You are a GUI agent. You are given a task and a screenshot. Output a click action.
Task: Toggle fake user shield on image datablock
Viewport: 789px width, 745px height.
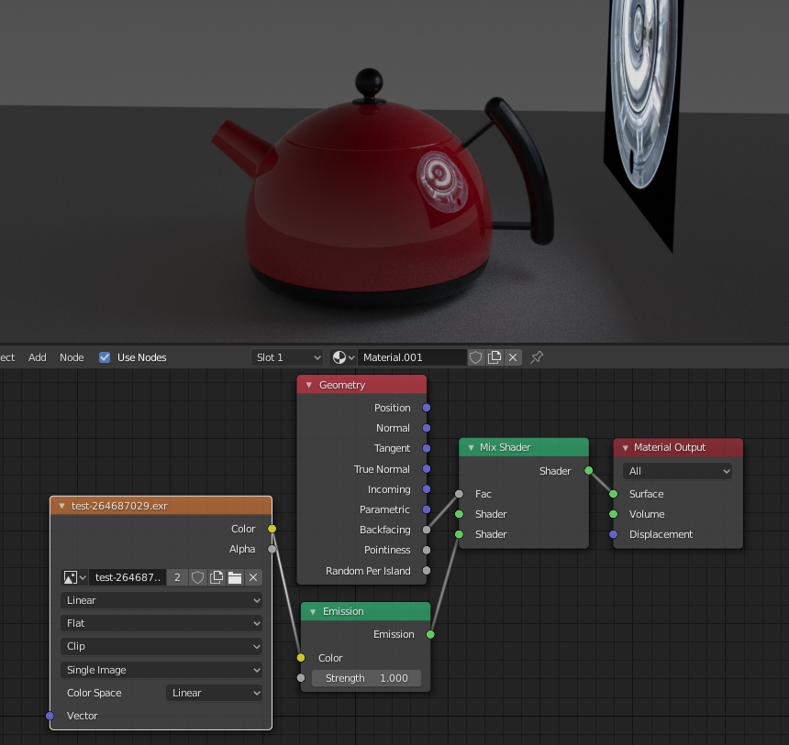coord(198,577)
